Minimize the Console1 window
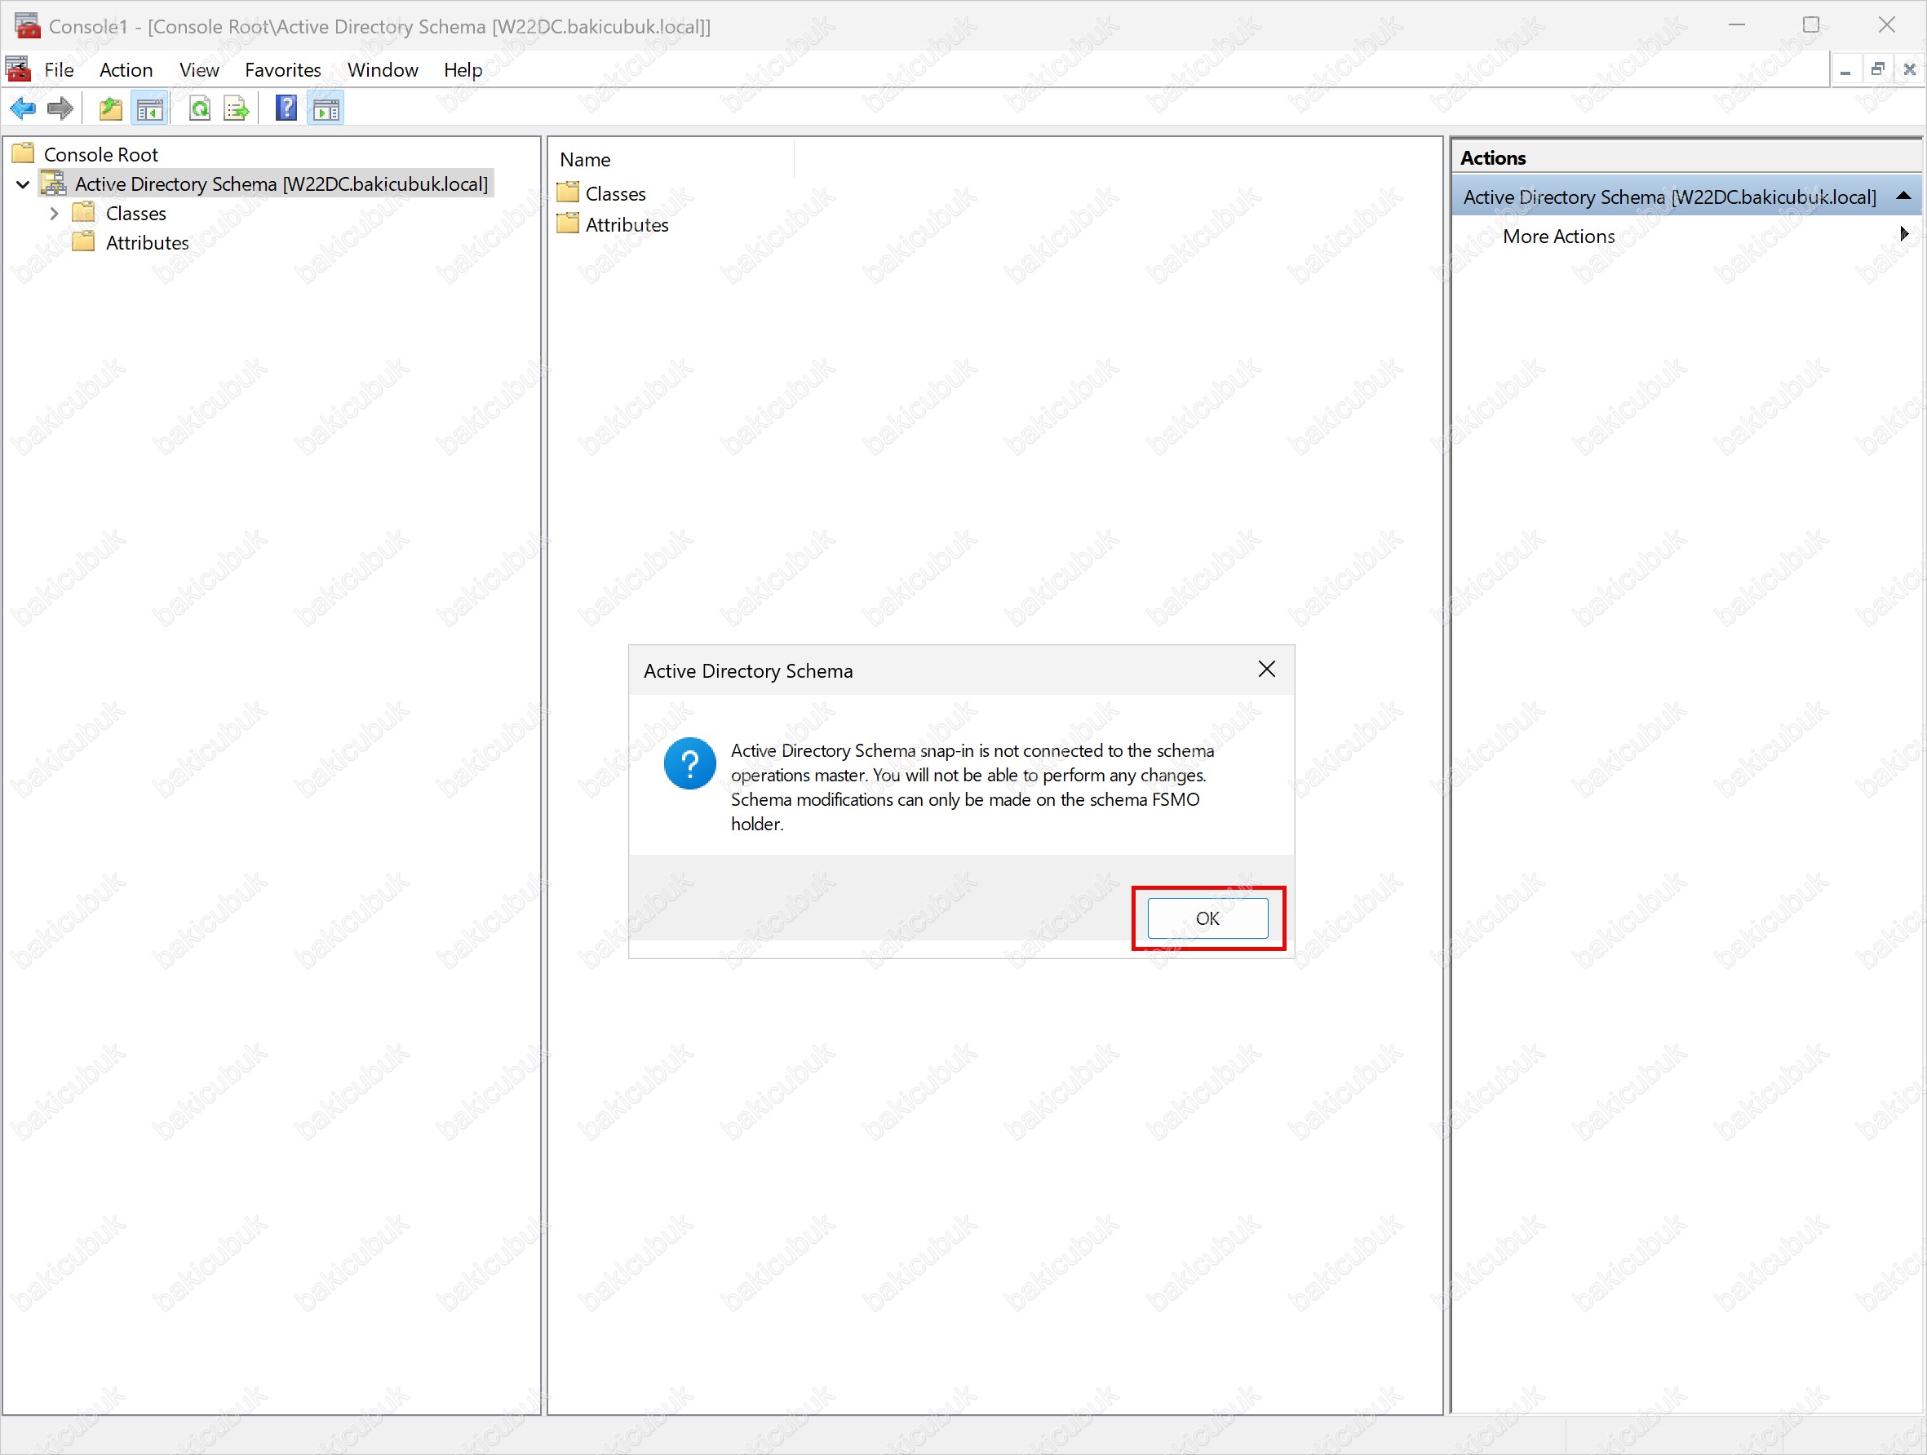The image size is (1927, 1455). click(x=1737, y=24)
